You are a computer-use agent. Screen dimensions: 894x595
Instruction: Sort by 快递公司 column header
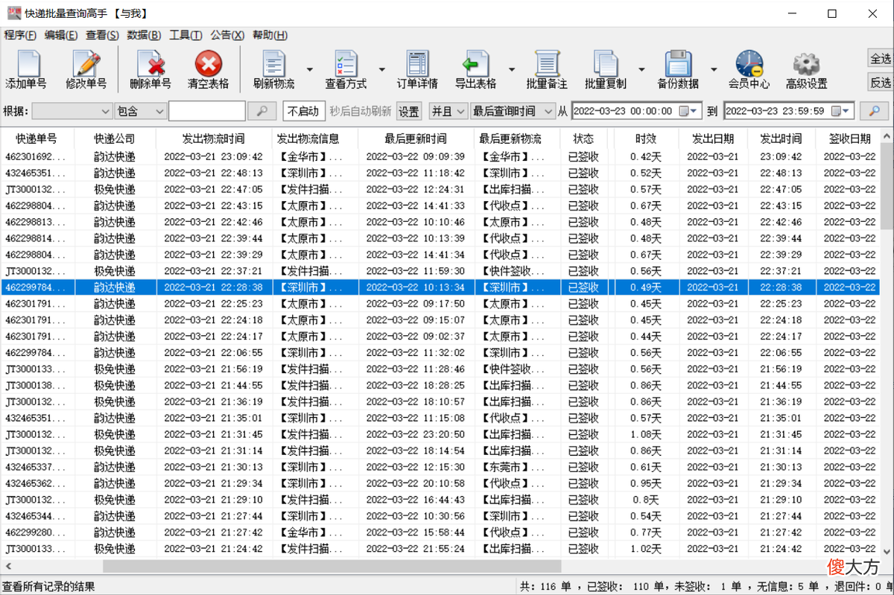[115, 139]
